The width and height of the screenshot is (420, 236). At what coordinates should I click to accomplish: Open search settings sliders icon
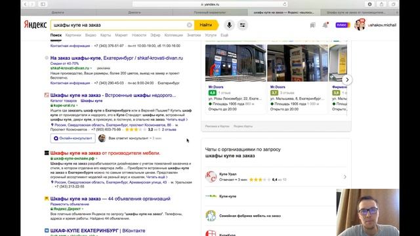click(242, 25)
